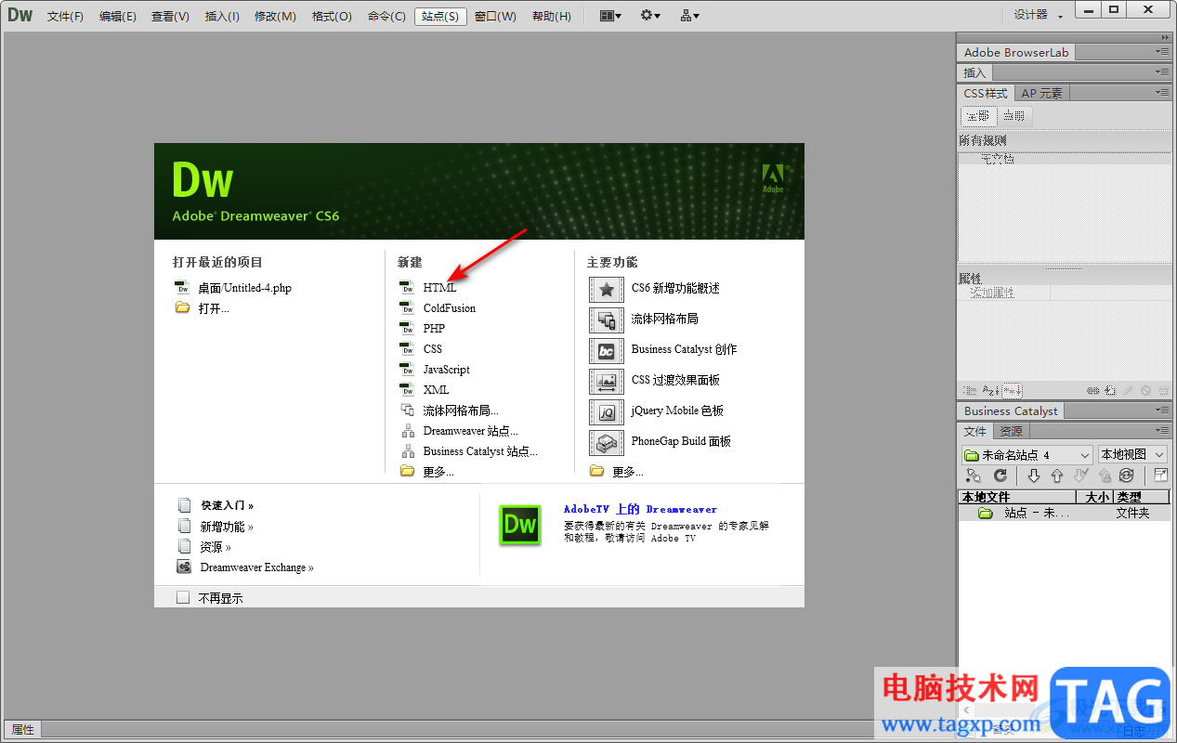Open the 本地视图 view dropdown

pyautogui.click(x=1133, y=455)
